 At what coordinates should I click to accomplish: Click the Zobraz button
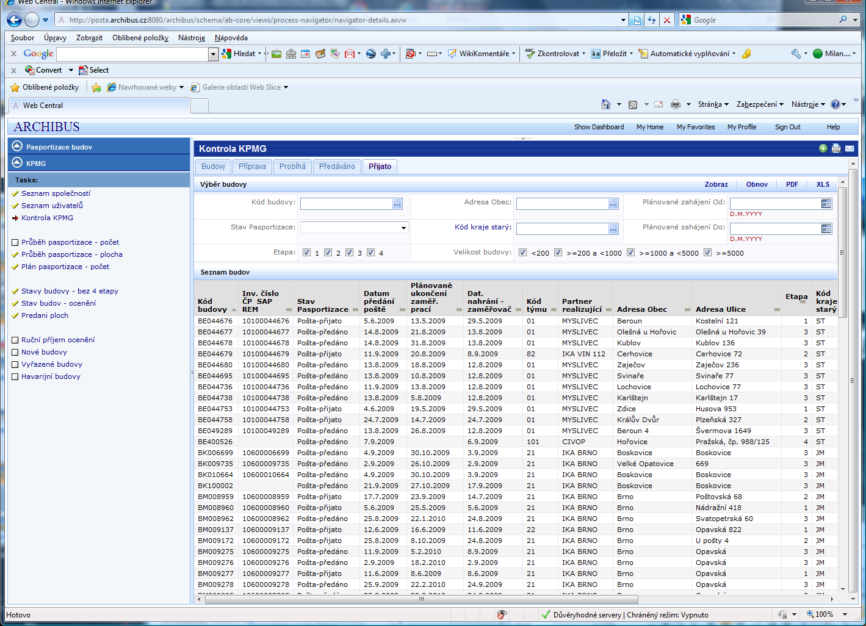coord(716,184)
